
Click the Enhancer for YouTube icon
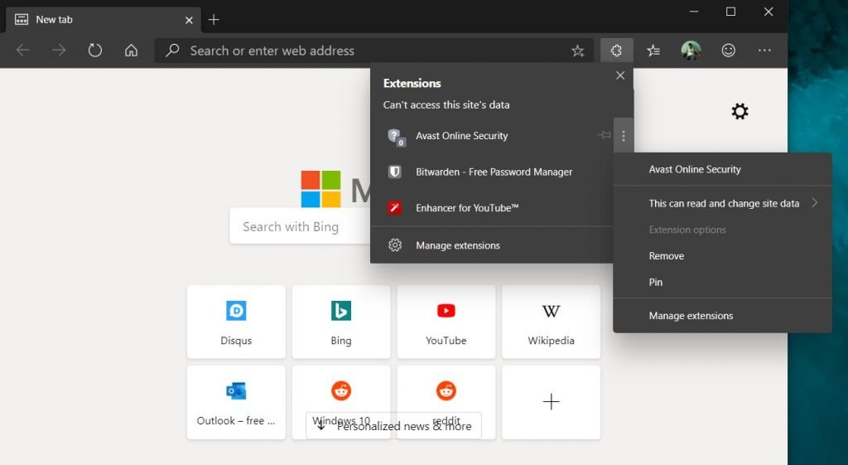click(395, 207)
